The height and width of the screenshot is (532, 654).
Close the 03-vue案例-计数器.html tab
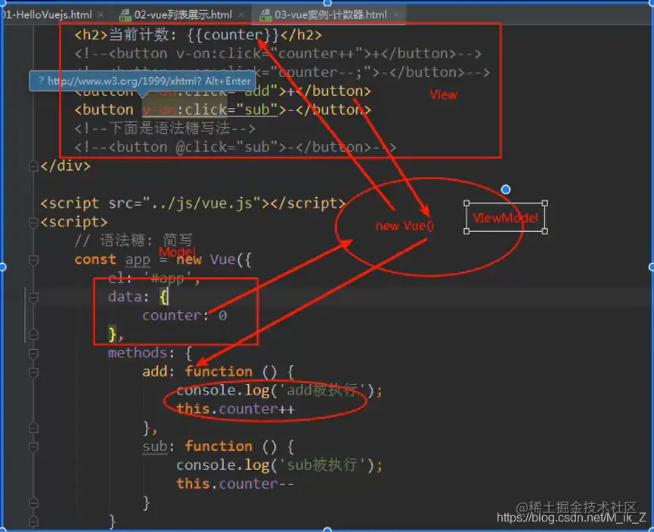tap(396, 15)
